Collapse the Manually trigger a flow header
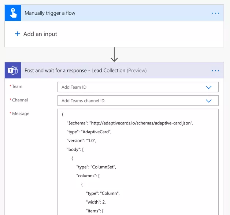The height and width of the screenshot is (215, 230). (114, 13)
